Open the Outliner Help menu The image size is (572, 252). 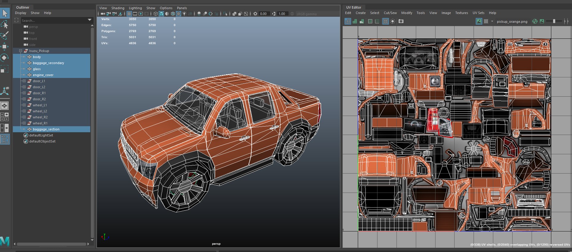pos(47,13)
